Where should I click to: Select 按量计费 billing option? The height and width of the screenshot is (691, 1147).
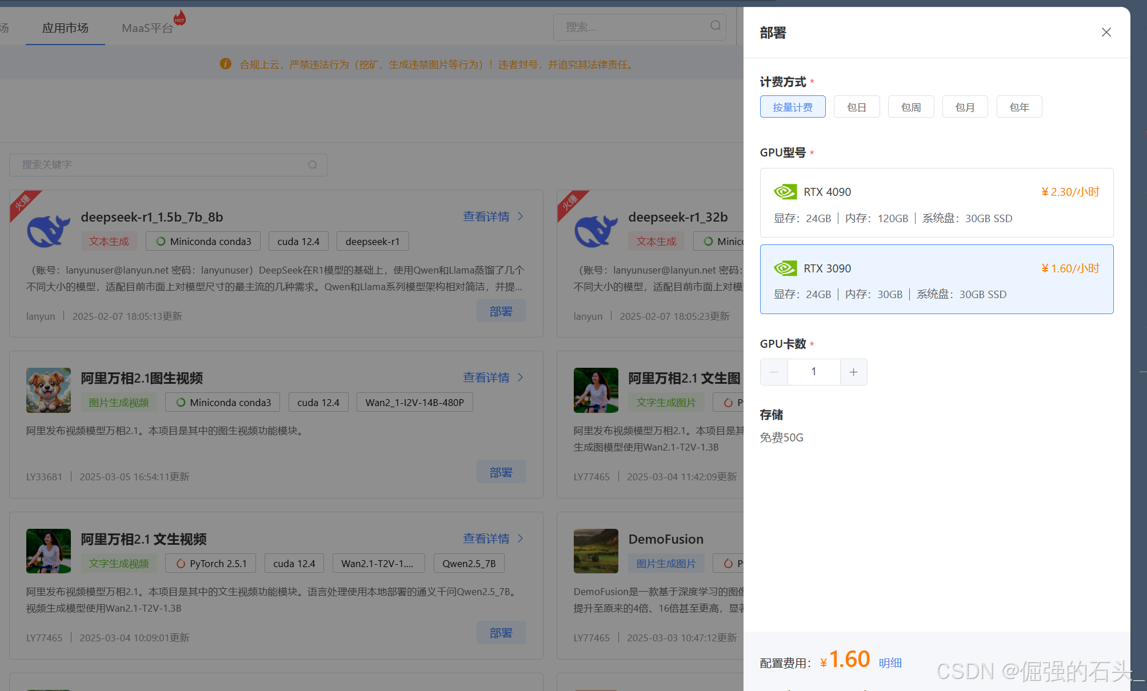(x=792, y=107)
